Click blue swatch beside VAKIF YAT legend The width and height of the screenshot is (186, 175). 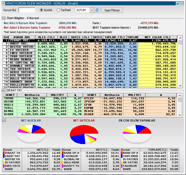(x=4, y=156)
